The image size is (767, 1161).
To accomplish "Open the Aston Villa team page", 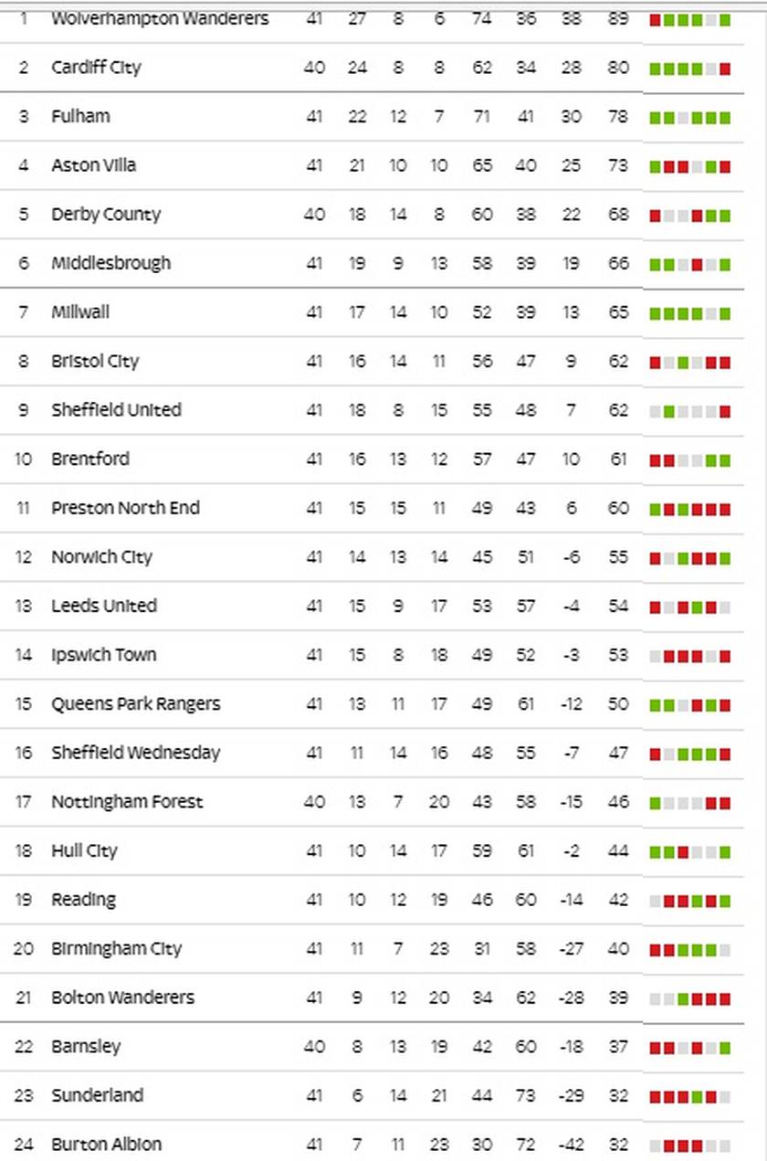I will [x=94, y=165].
